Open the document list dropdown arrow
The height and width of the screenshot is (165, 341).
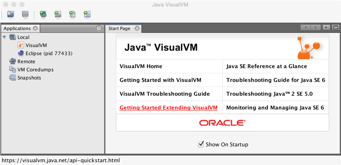point(326,28)
